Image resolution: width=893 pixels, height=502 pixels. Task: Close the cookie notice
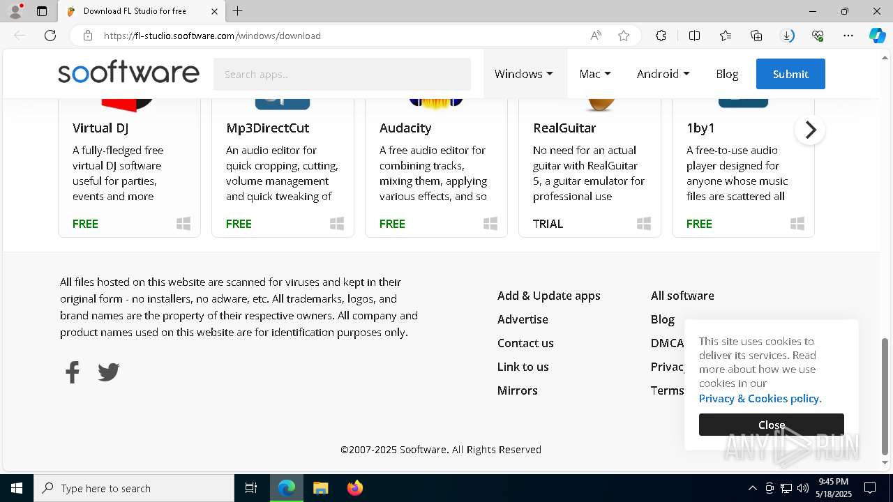(772, 425)
